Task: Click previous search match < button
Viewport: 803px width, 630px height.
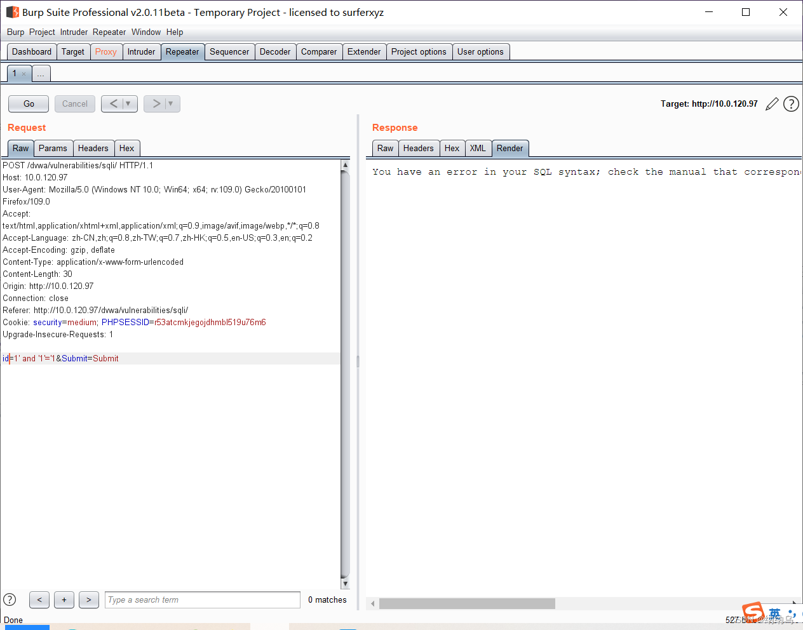Action: click(39, 600)
